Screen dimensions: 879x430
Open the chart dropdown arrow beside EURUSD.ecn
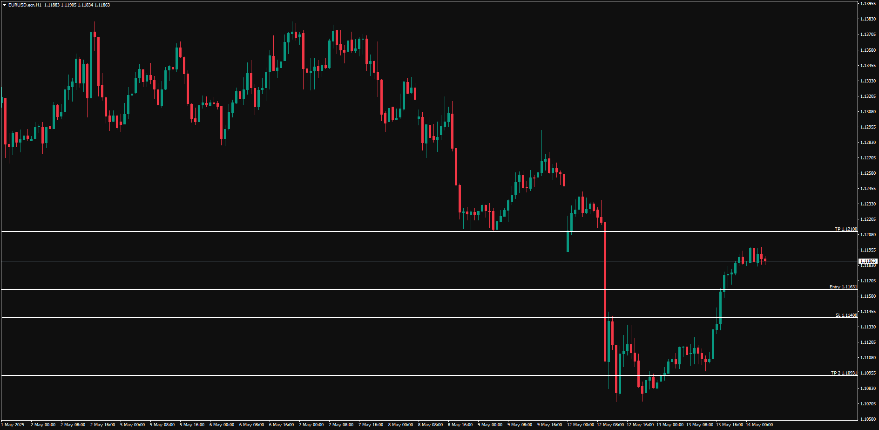[x=4, y=5]
